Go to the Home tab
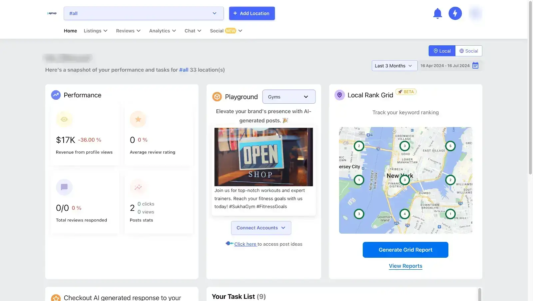Viewport: 533px width, 301px height. (x=70, y=31)
